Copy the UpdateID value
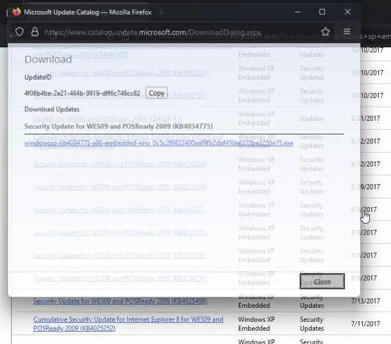The image size is (391, 344). coord(157,93)
